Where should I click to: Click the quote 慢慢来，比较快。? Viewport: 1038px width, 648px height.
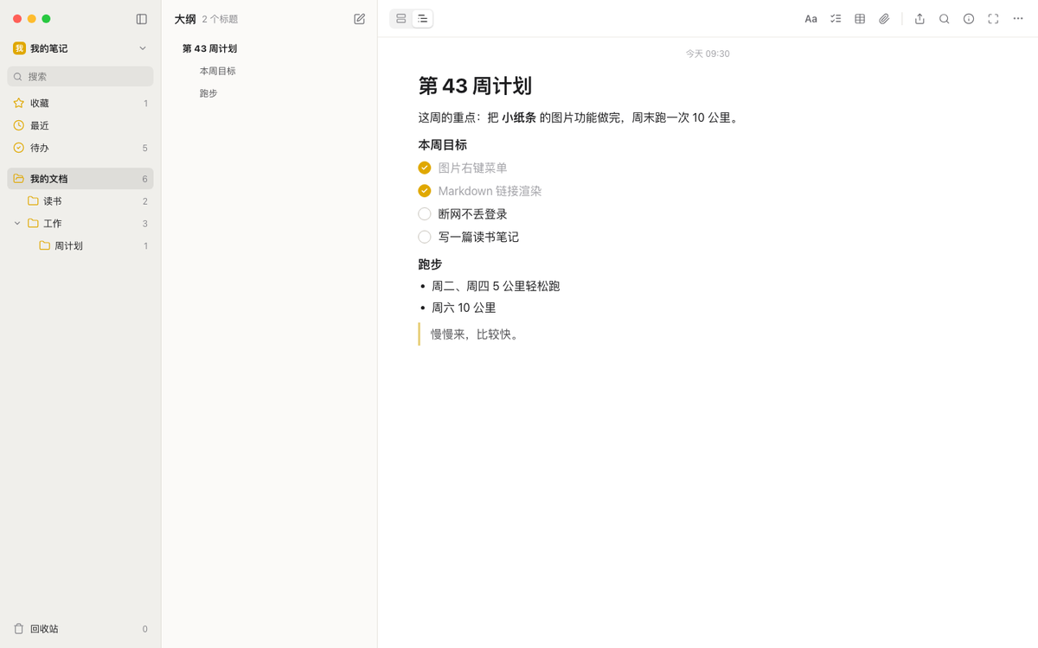pos(477,334)
